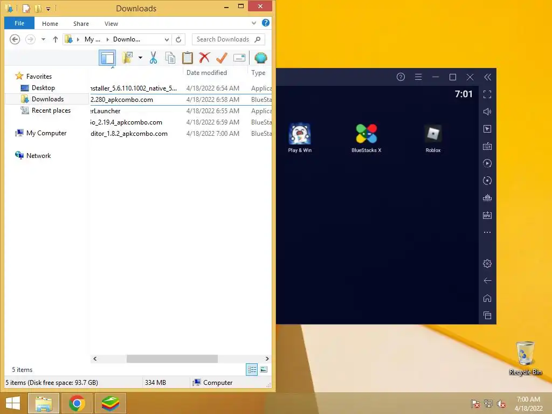Switch to the Share ribbon tab

coord(81,24)
